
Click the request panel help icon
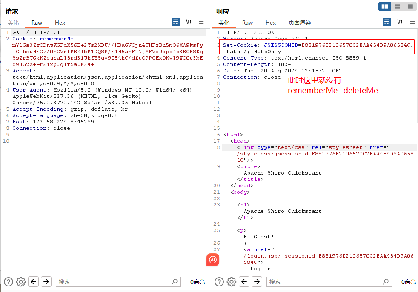9,282
